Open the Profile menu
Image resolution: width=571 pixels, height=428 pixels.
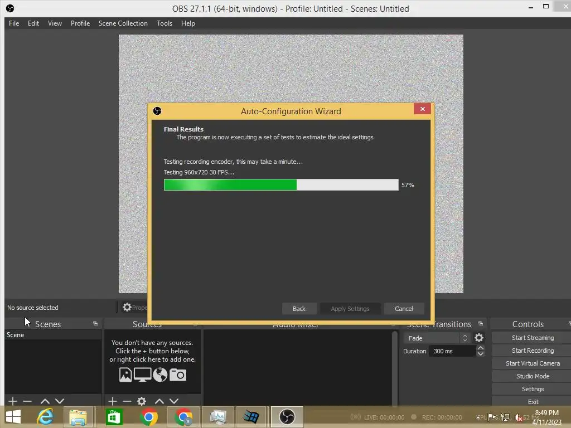(80, 23)
